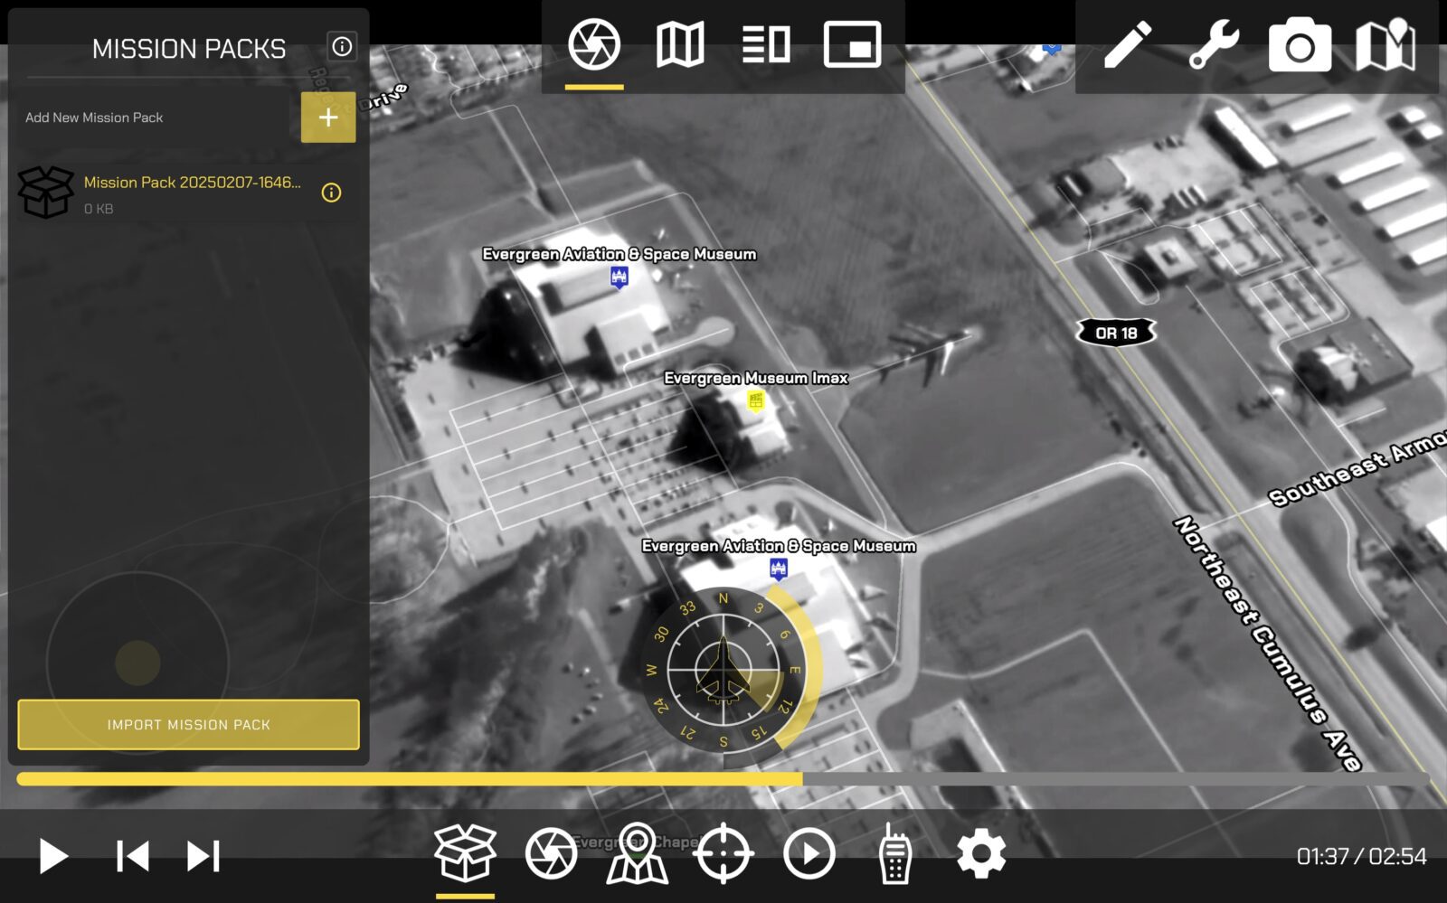Play the video
Screen dimensions: 1447x903
53,856
